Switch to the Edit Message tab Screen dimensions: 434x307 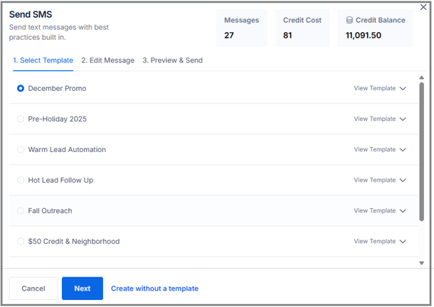tap(107, 60)
